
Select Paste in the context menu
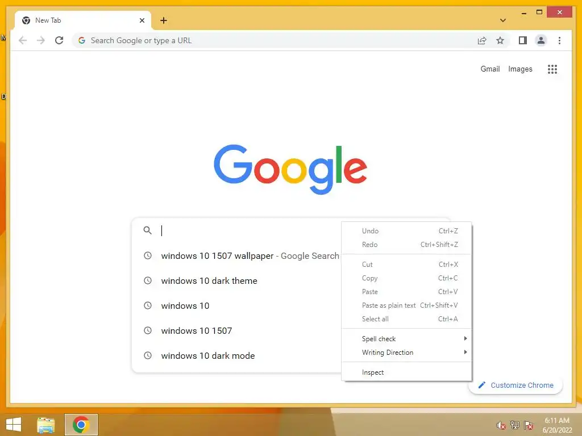[406, 292]
